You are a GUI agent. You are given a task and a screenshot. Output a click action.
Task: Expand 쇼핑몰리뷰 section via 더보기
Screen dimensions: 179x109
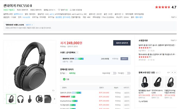(x=174, y=40)
